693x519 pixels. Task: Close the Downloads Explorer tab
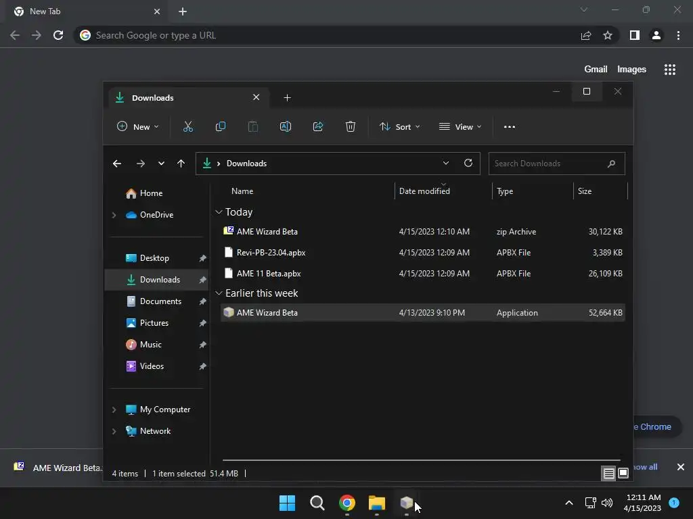(256, 97)
